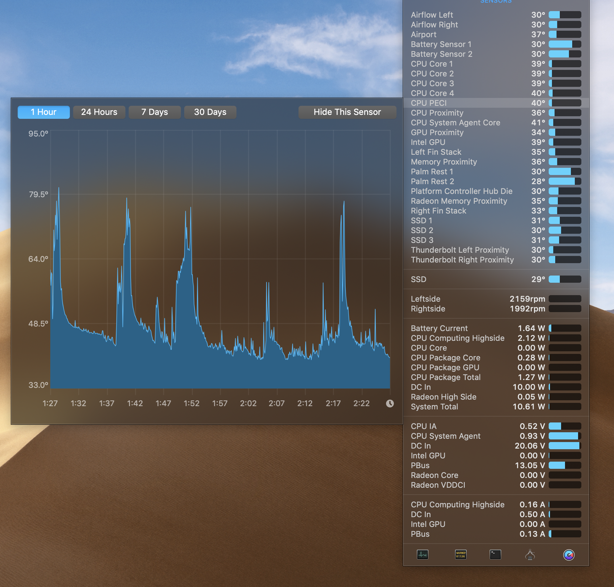614x587 pixels.
Task: Open the System Information calipers icon
Action: (x=530, y=554)
